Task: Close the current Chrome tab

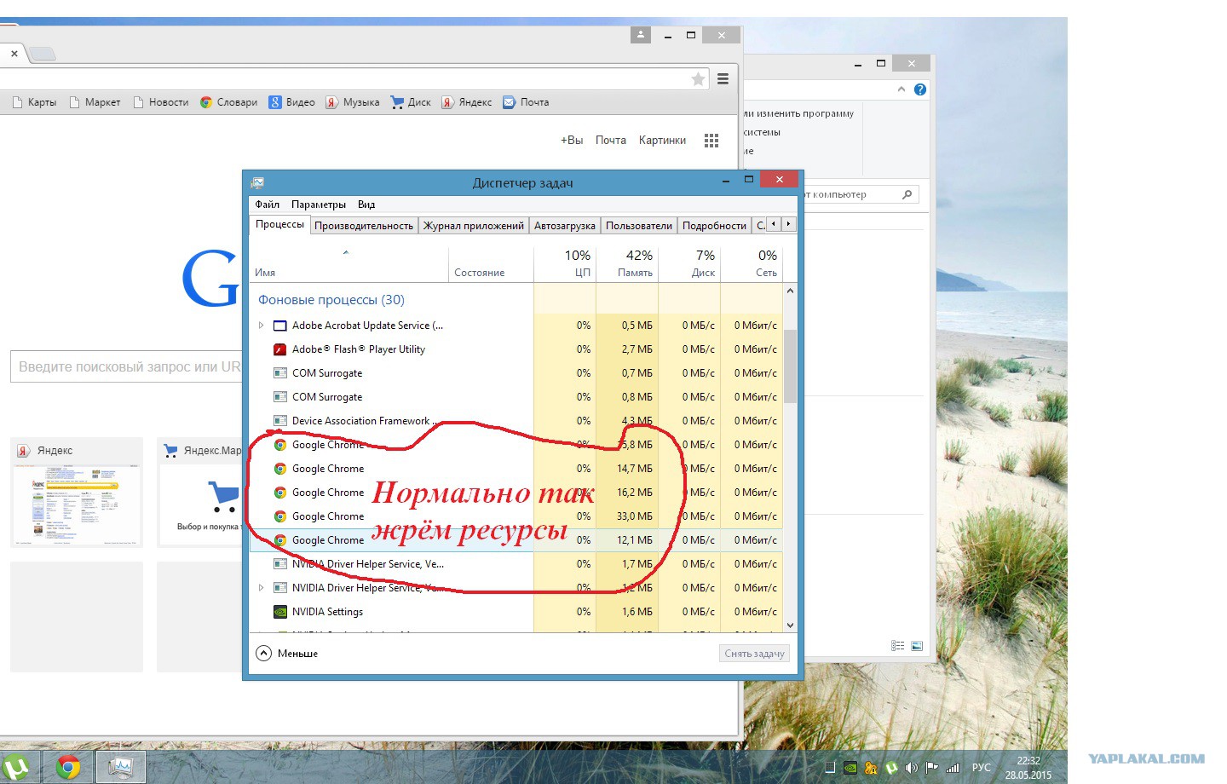Action: (x=14, y=53)
